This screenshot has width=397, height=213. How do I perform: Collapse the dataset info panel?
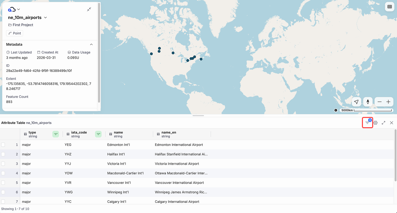pyautogui.click(x=89, y=9)
